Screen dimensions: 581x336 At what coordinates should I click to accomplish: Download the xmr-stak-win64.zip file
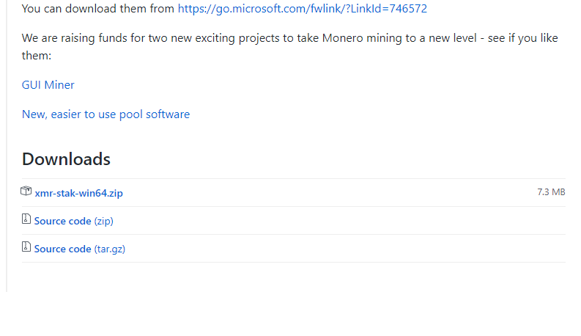(78, 193)
